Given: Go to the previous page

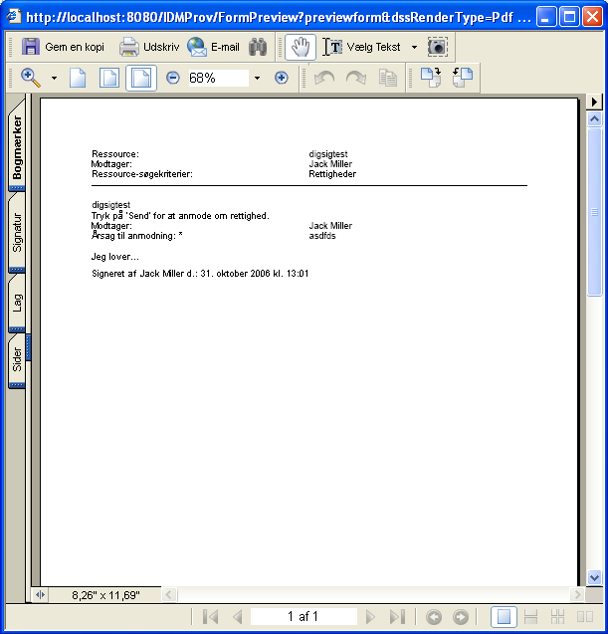Looking at the screenshot, I should pyautogui.click(x=238, y=617).
